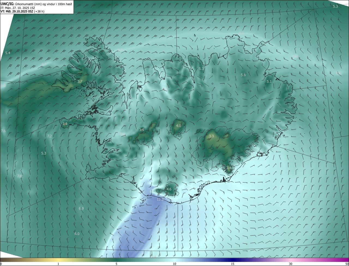Click the 3.6 value label
Viewport: 349px width, 266px height.
65,124
